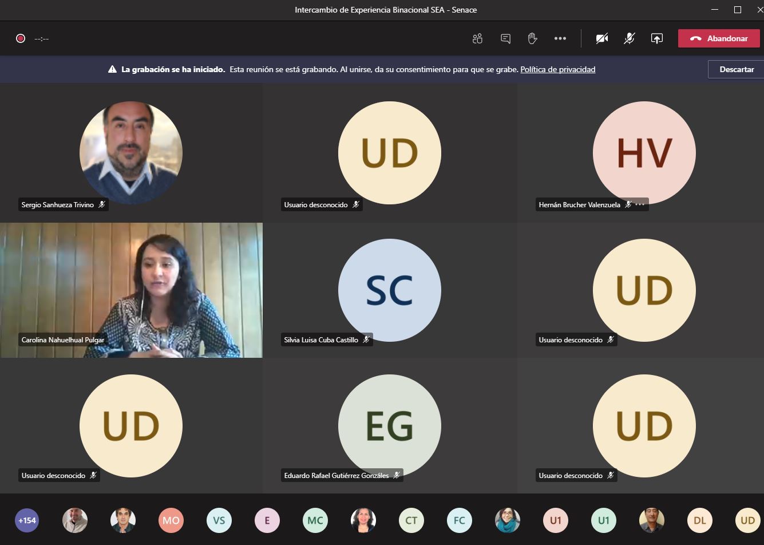Raise your hand in the meeting
The image size is (764, 545).
(532, 38)
